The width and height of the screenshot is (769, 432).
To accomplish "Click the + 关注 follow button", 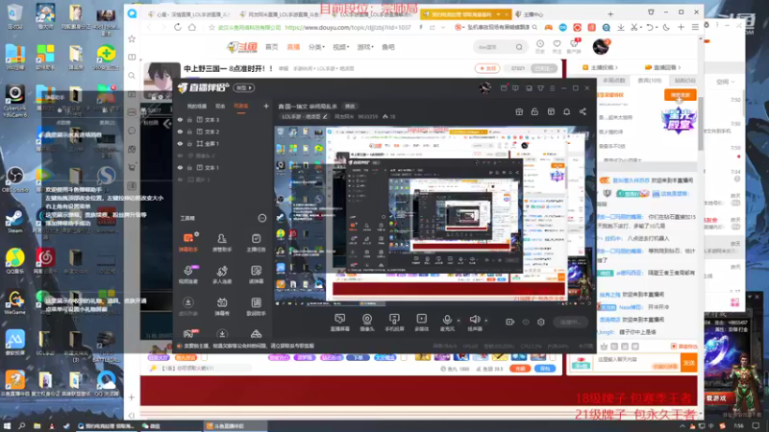I will [487, 68].
